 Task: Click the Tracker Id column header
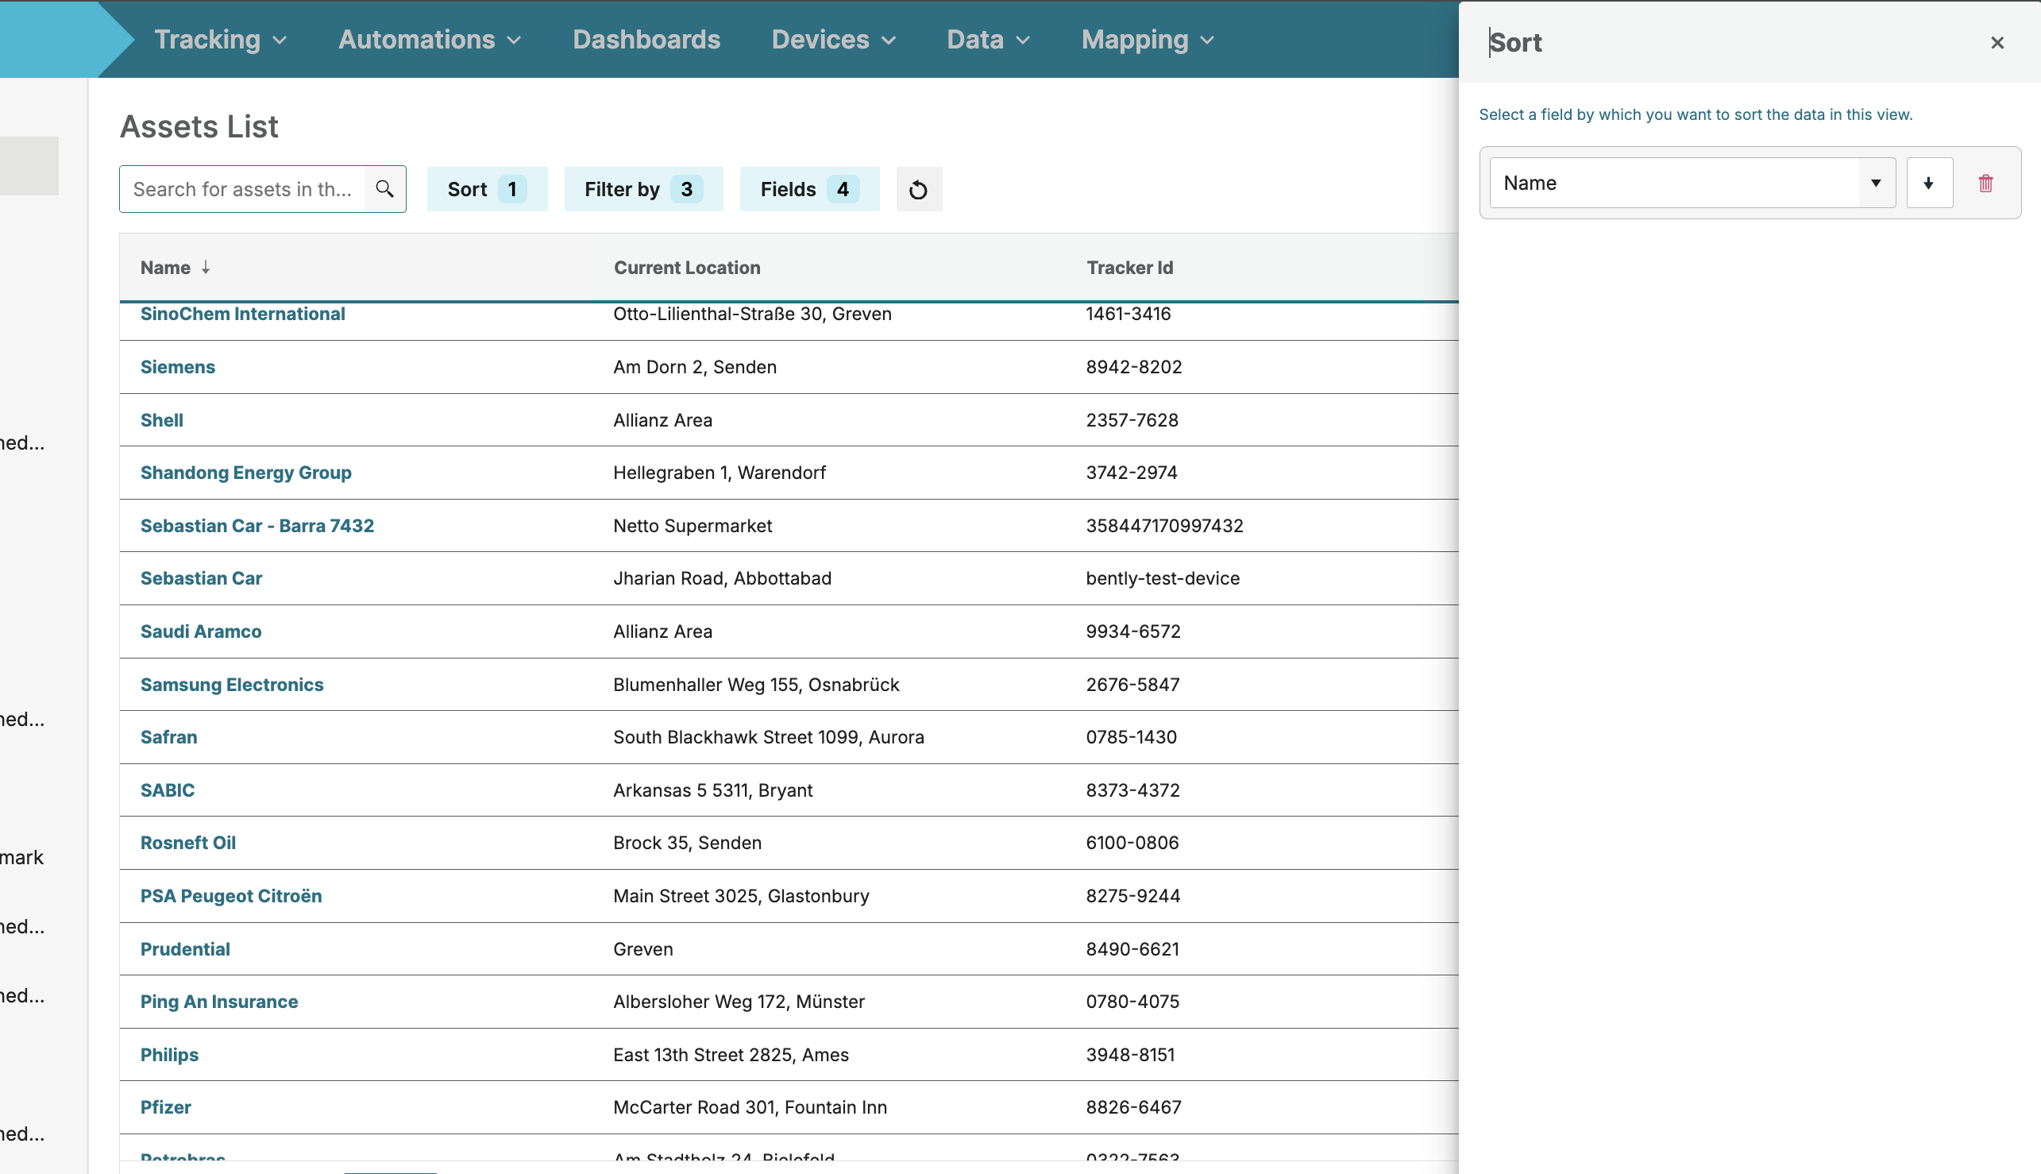(x=1129, y=268)
